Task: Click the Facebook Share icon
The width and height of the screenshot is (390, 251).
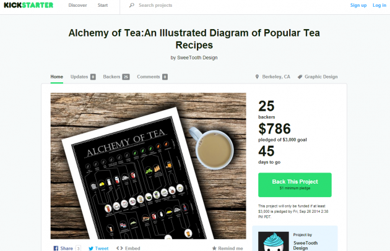Action: 56,248
